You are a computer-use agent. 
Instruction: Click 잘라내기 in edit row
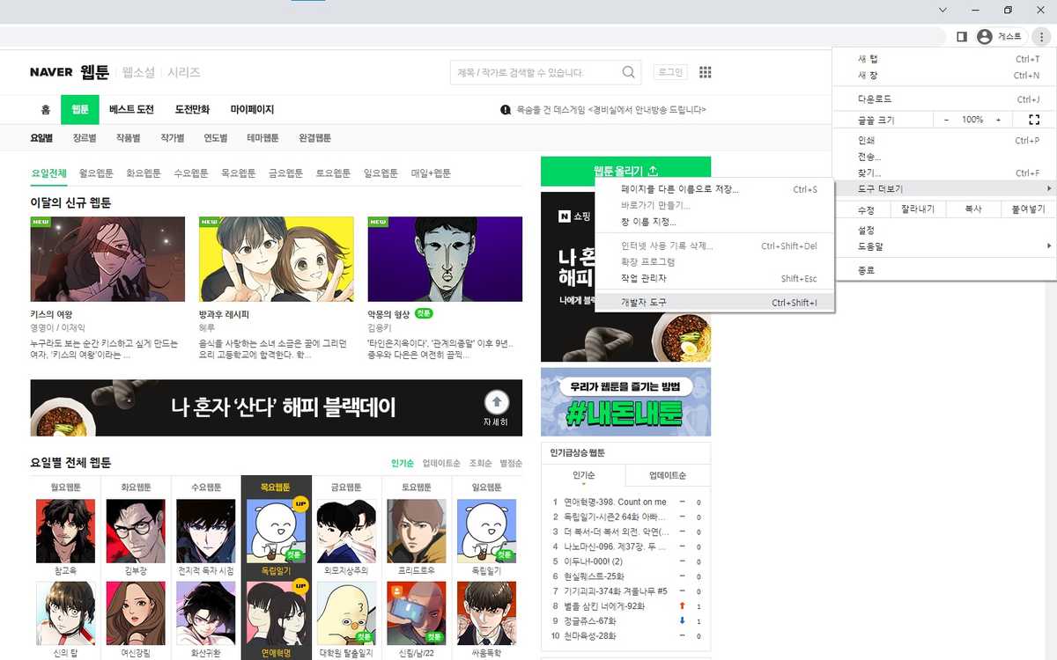click(x=920, y=209)
